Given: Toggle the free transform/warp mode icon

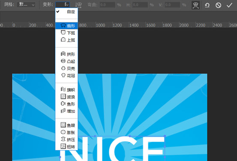Looking at the screenshot, I should coord(195,5).
